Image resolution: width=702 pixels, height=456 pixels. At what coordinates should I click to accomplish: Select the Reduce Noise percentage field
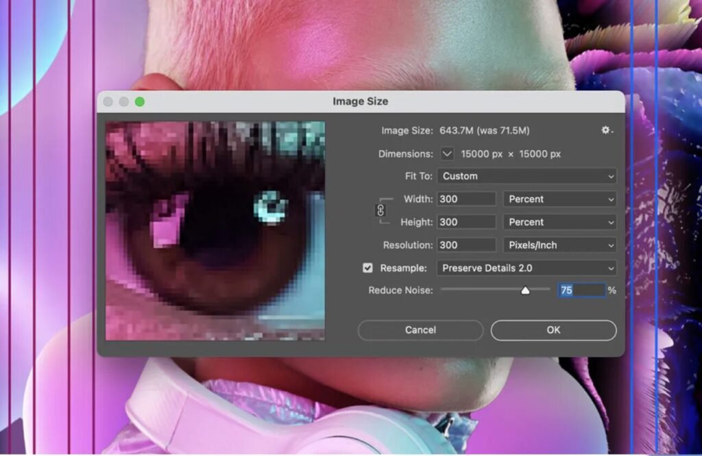[581, 290]
